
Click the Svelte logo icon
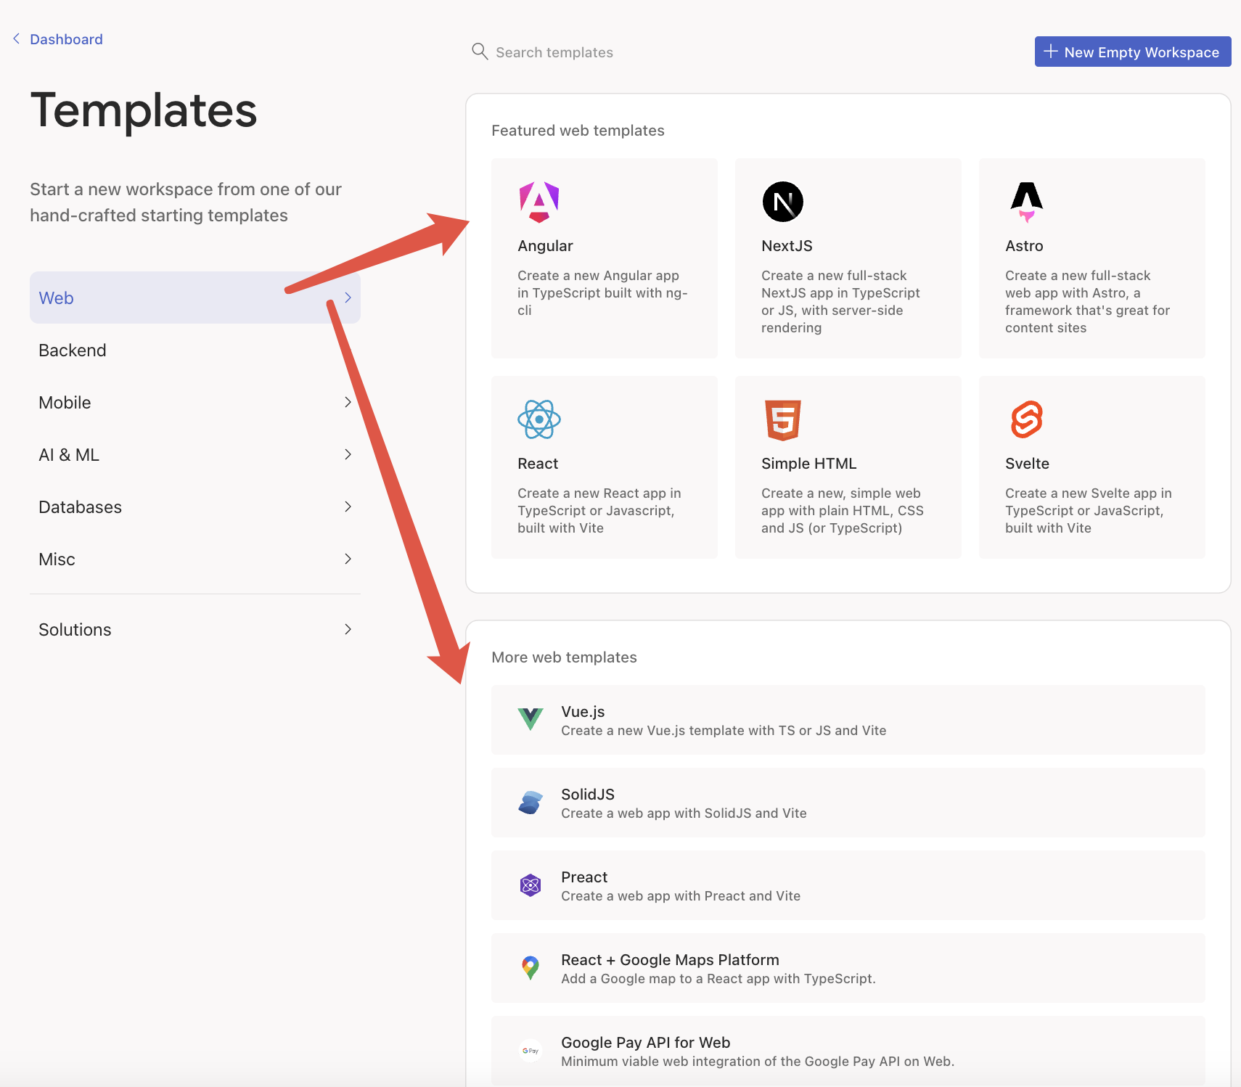pos(1027,419)
